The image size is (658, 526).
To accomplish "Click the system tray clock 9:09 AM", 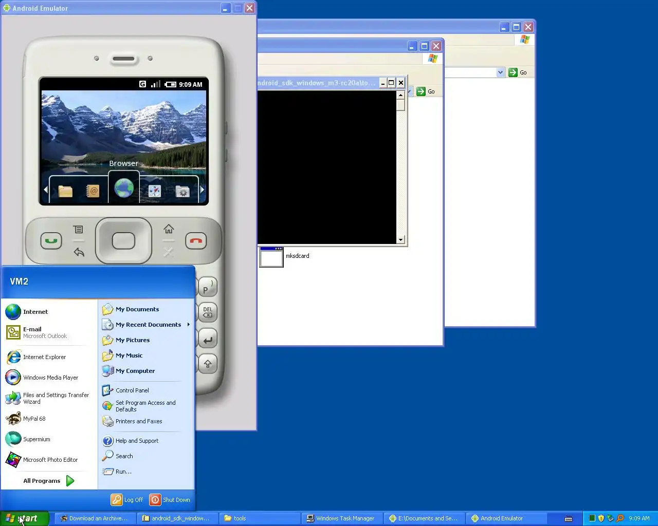I will pos(639,518).
